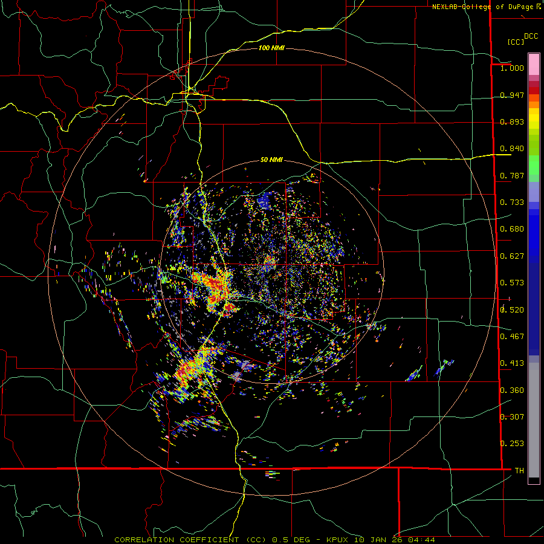
Task: Select the 0.360 scale value
Action: [512, 390]
